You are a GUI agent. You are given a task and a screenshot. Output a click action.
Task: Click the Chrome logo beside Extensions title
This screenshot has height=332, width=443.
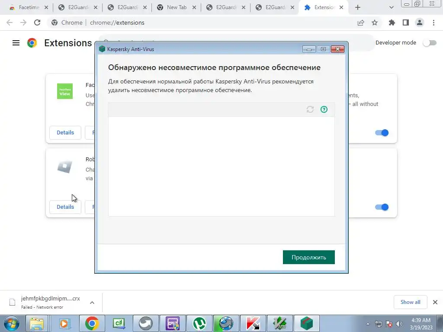[32, 43]
